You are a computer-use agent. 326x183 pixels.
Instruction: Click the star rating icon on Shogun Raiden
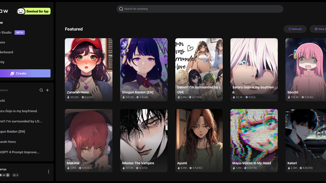point(138,97)
